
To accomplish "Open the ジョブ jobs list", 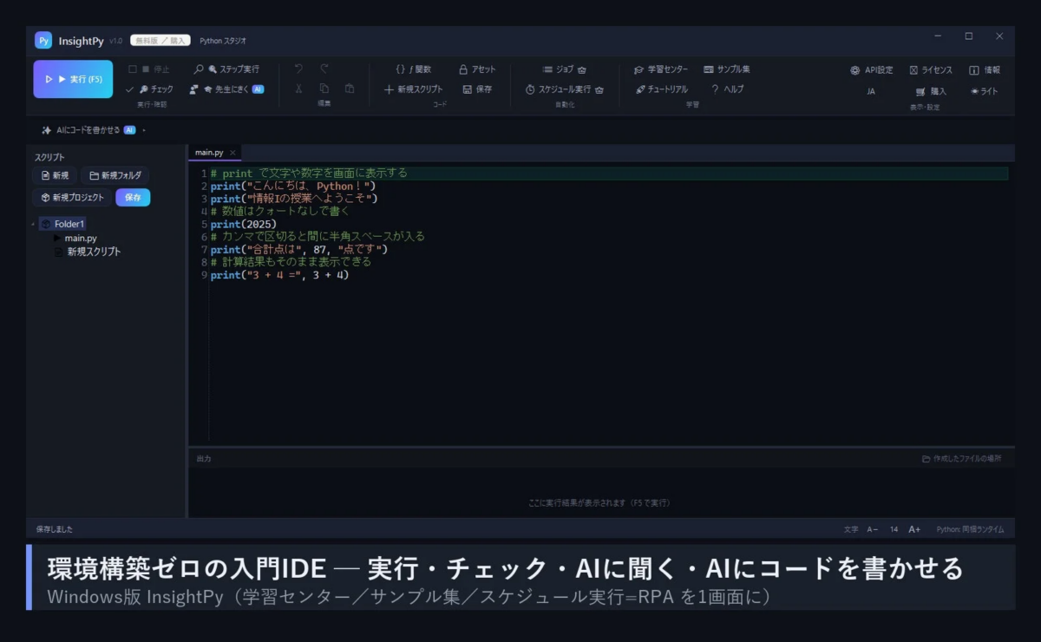I will [565, 69].
